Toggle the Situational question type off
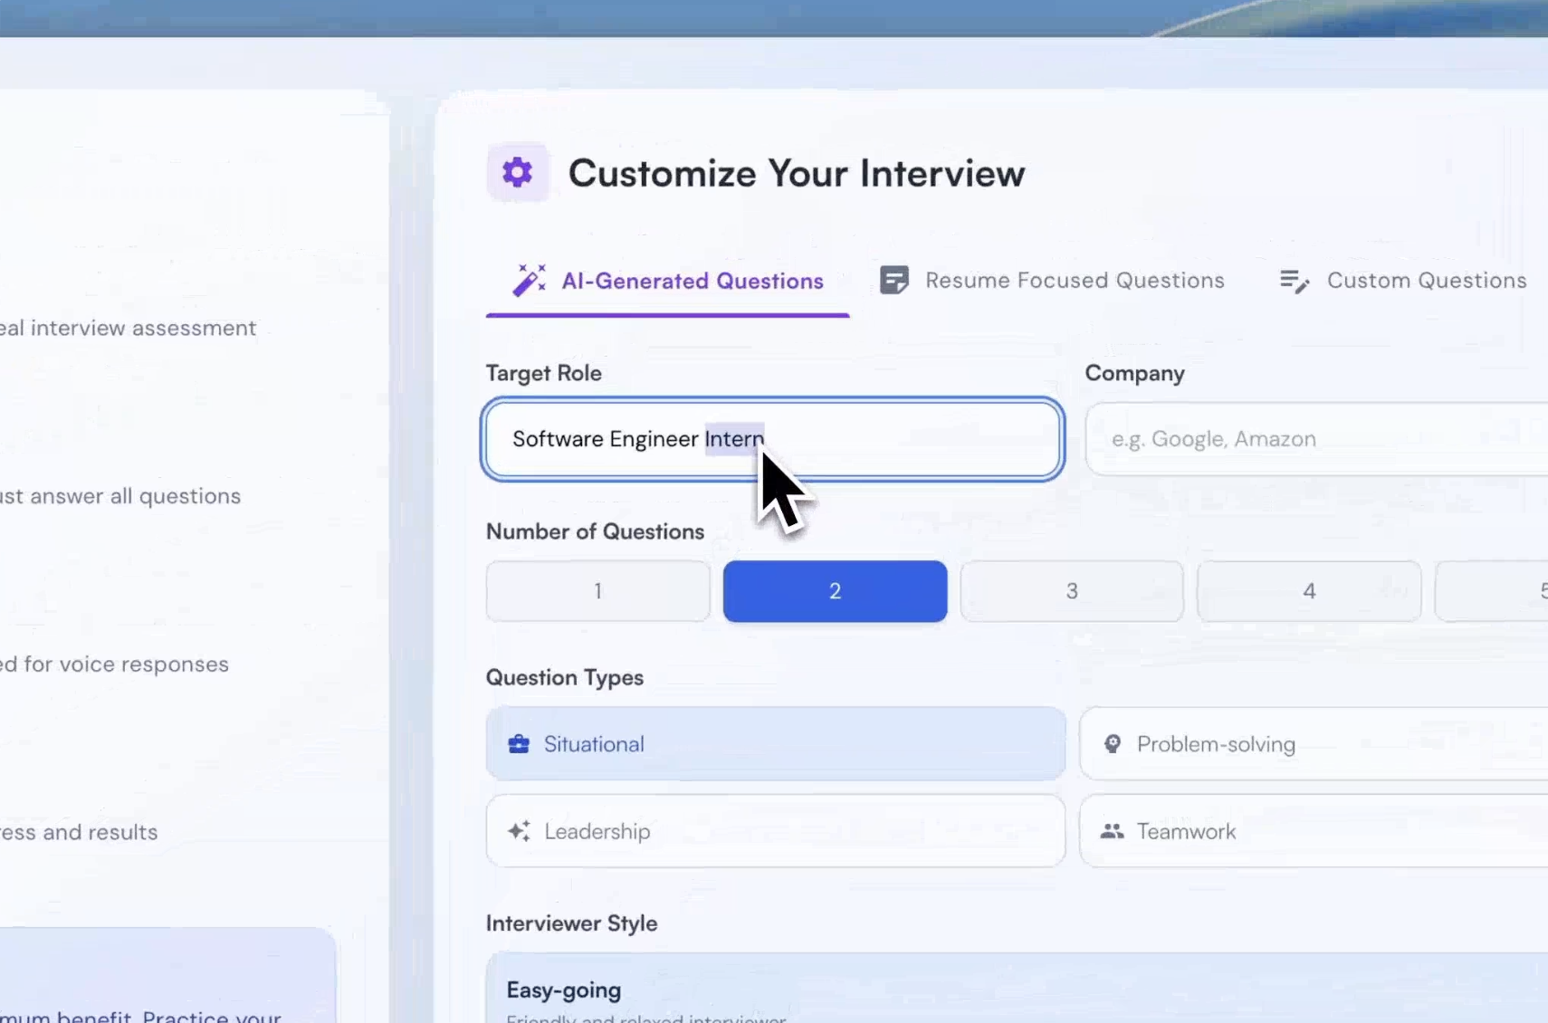The image size is (1548, 1023). 775,743
